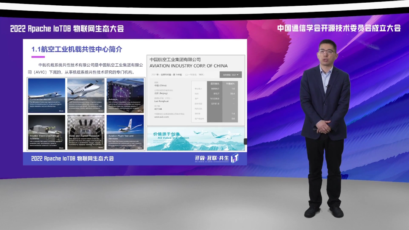The image size is (409, 230).
Task: Select the previous ranking value 163
Action: click(201, 75)
